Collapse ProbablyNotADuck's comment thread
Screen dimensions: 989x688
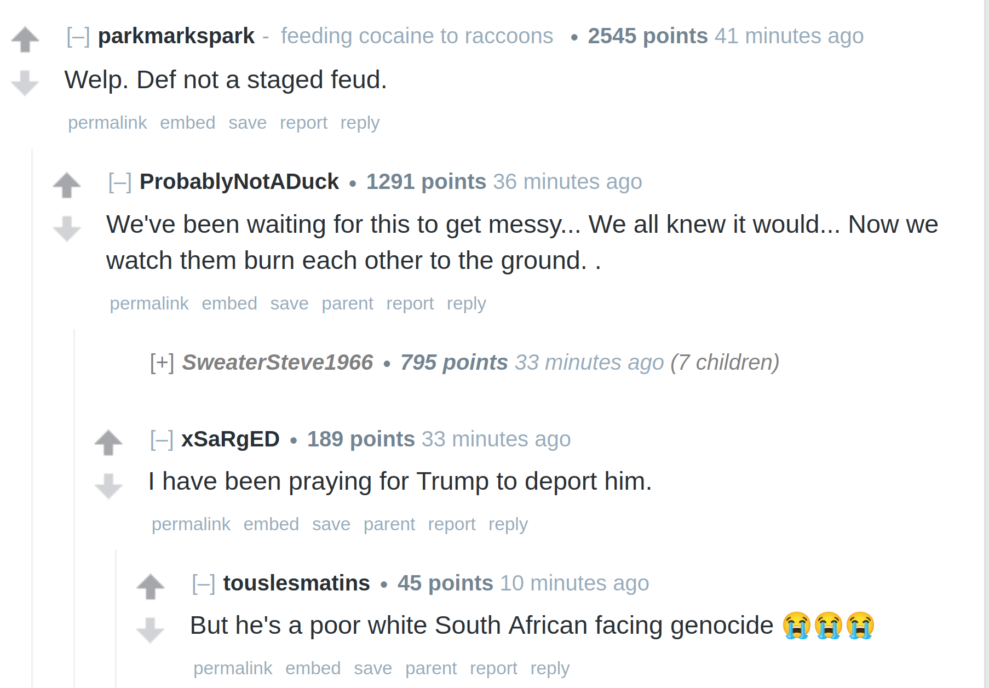click(120, 182)
